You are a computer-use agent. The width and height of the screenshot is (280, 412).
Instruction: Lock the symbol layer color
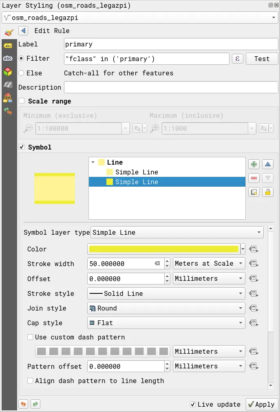pos(267,192)
